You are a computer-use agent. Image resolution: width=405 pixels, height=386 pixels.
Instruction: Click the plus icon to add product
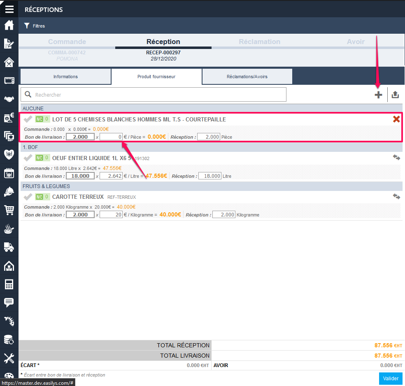tap(378, 95)
